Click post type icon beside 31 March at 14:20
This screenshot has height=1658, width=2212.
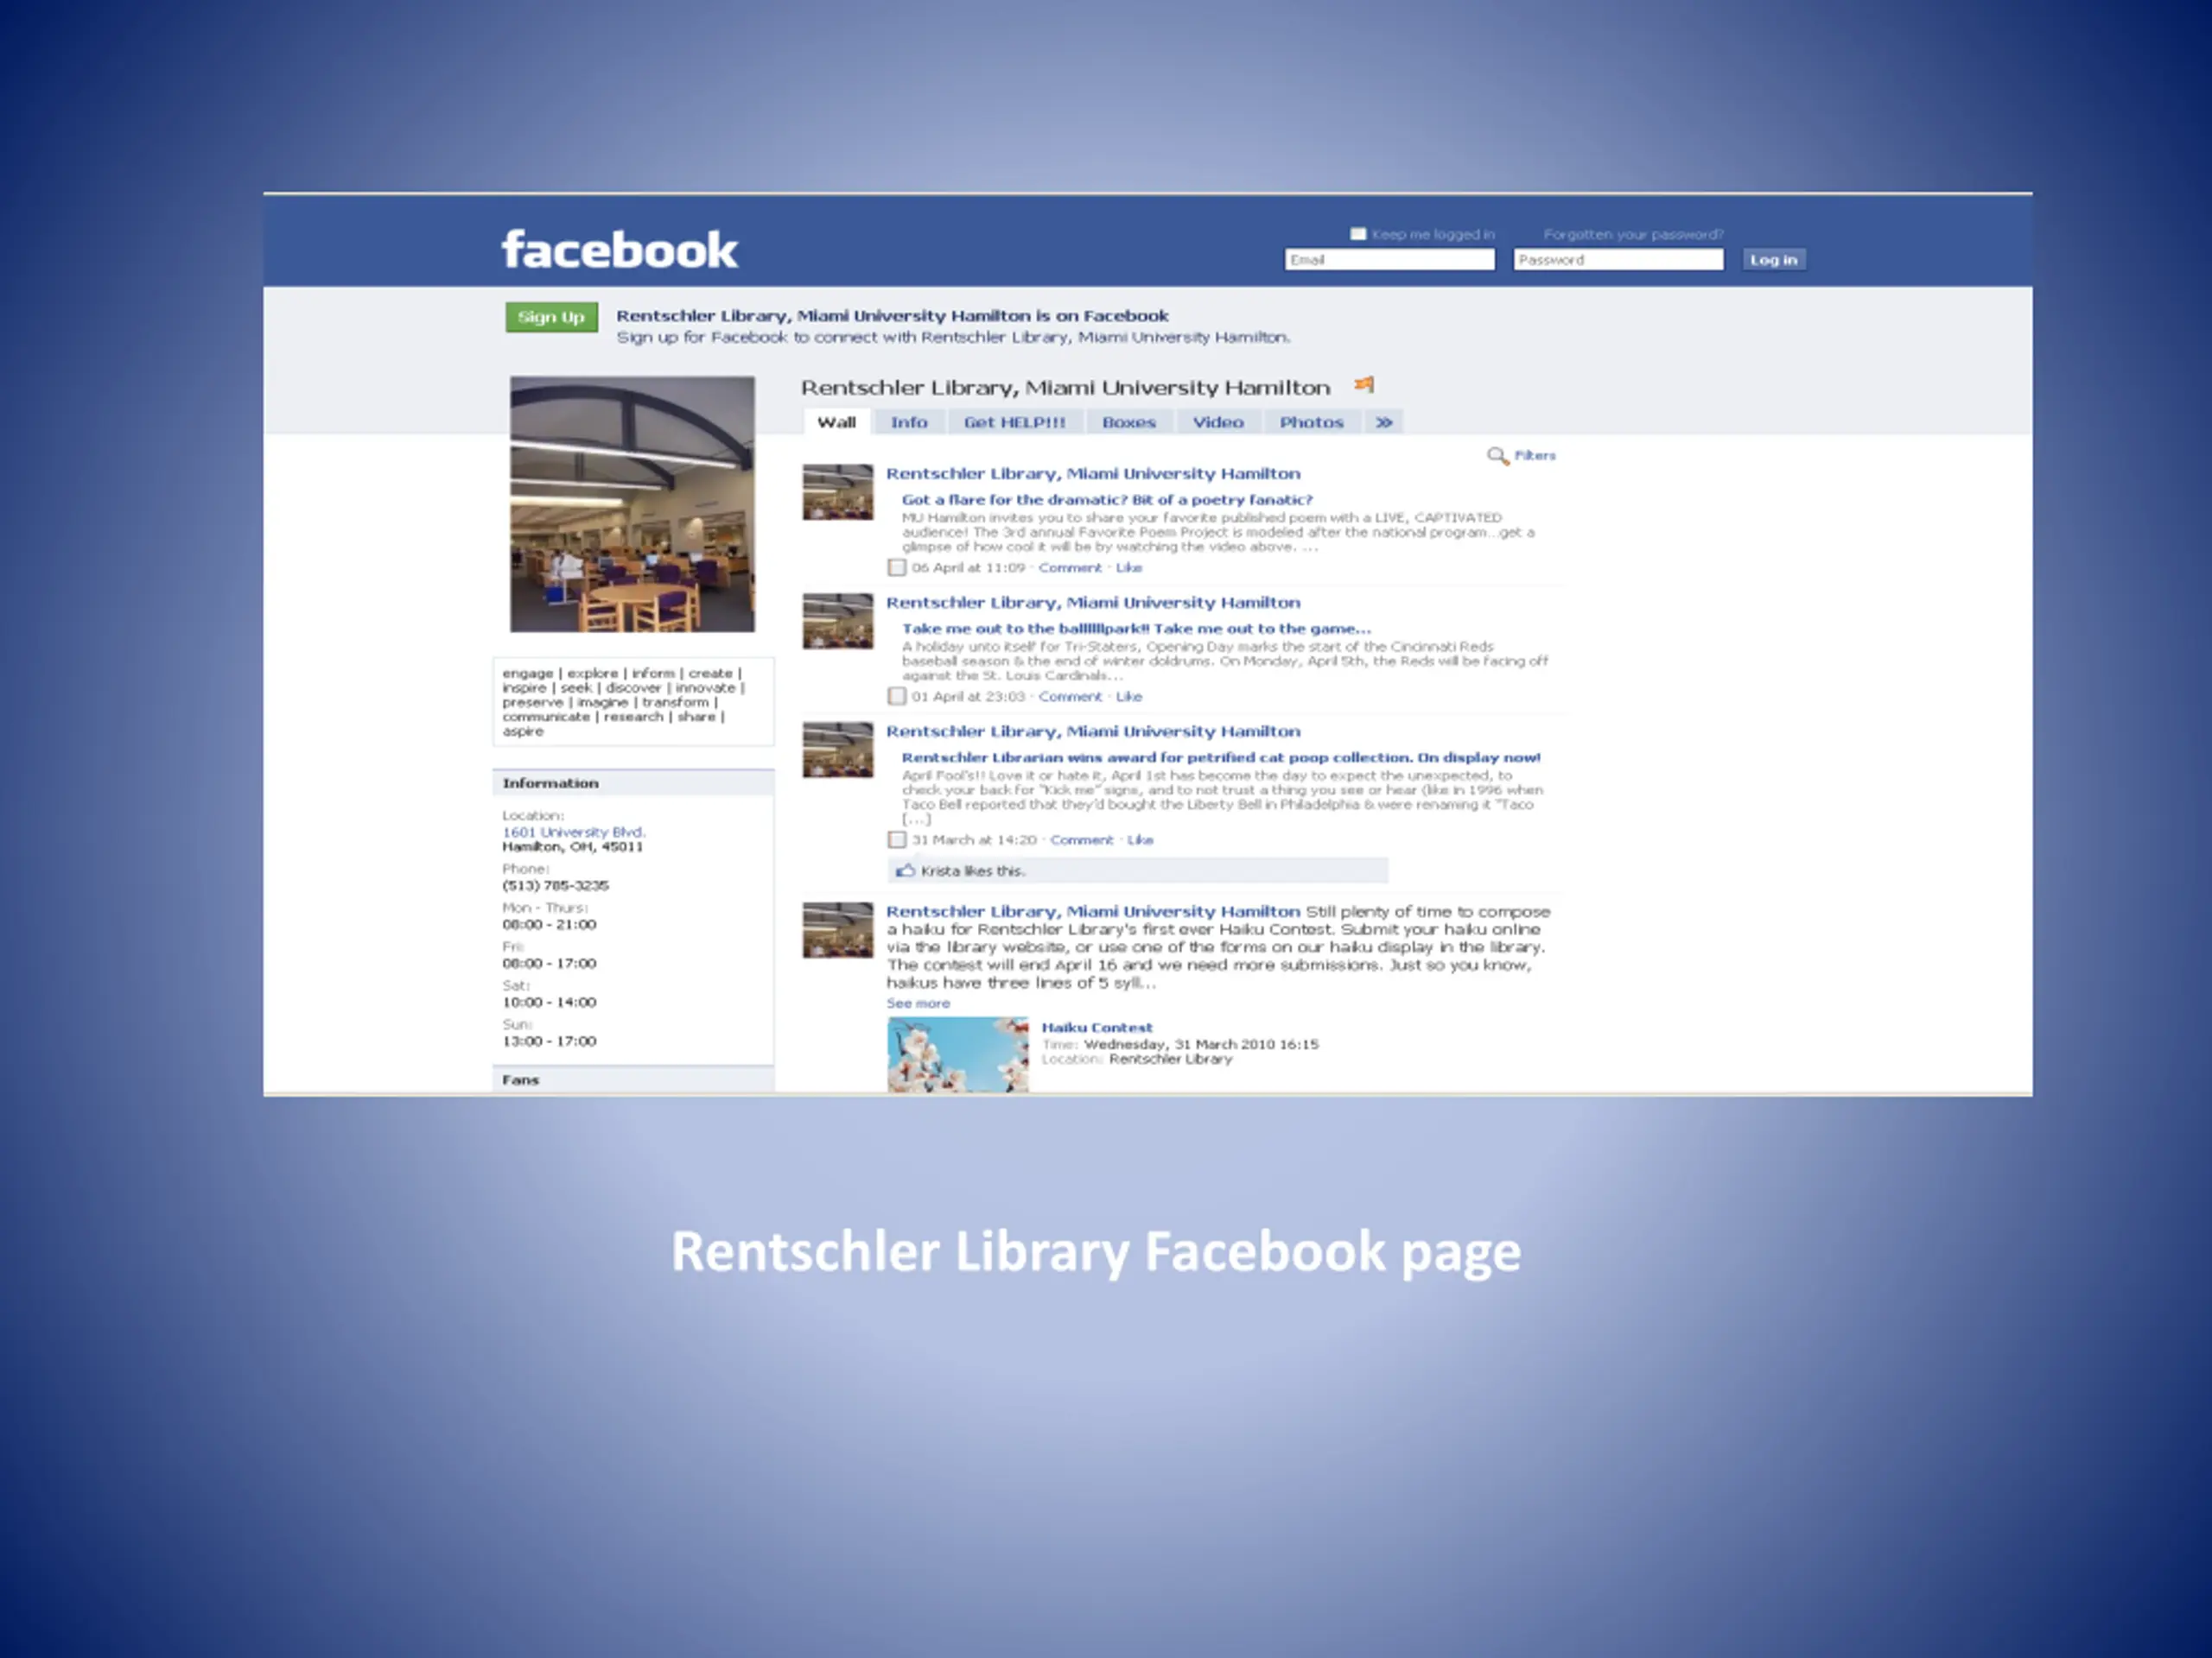897,839
